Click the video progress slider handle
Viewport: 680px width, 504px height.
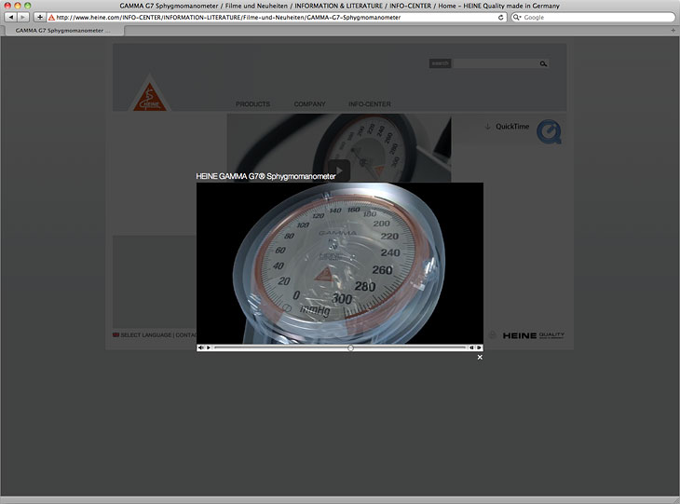tap(350, 347)
